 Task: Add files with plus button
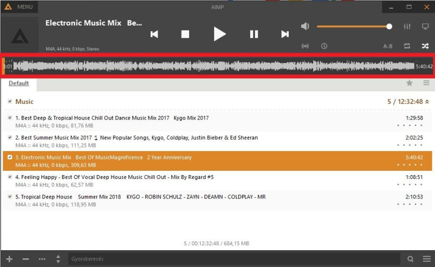[x=9, y=259]
